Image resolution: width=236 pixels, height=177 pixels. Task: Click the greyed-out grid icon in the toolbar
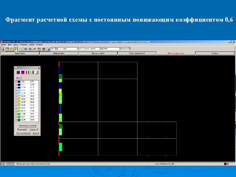pos(21,49)
